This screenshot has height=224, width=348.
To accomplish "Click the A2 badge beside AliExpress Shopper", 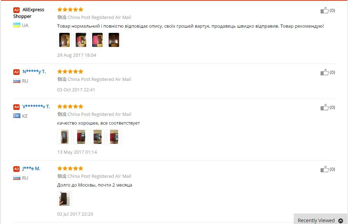I will click(16, 10).
